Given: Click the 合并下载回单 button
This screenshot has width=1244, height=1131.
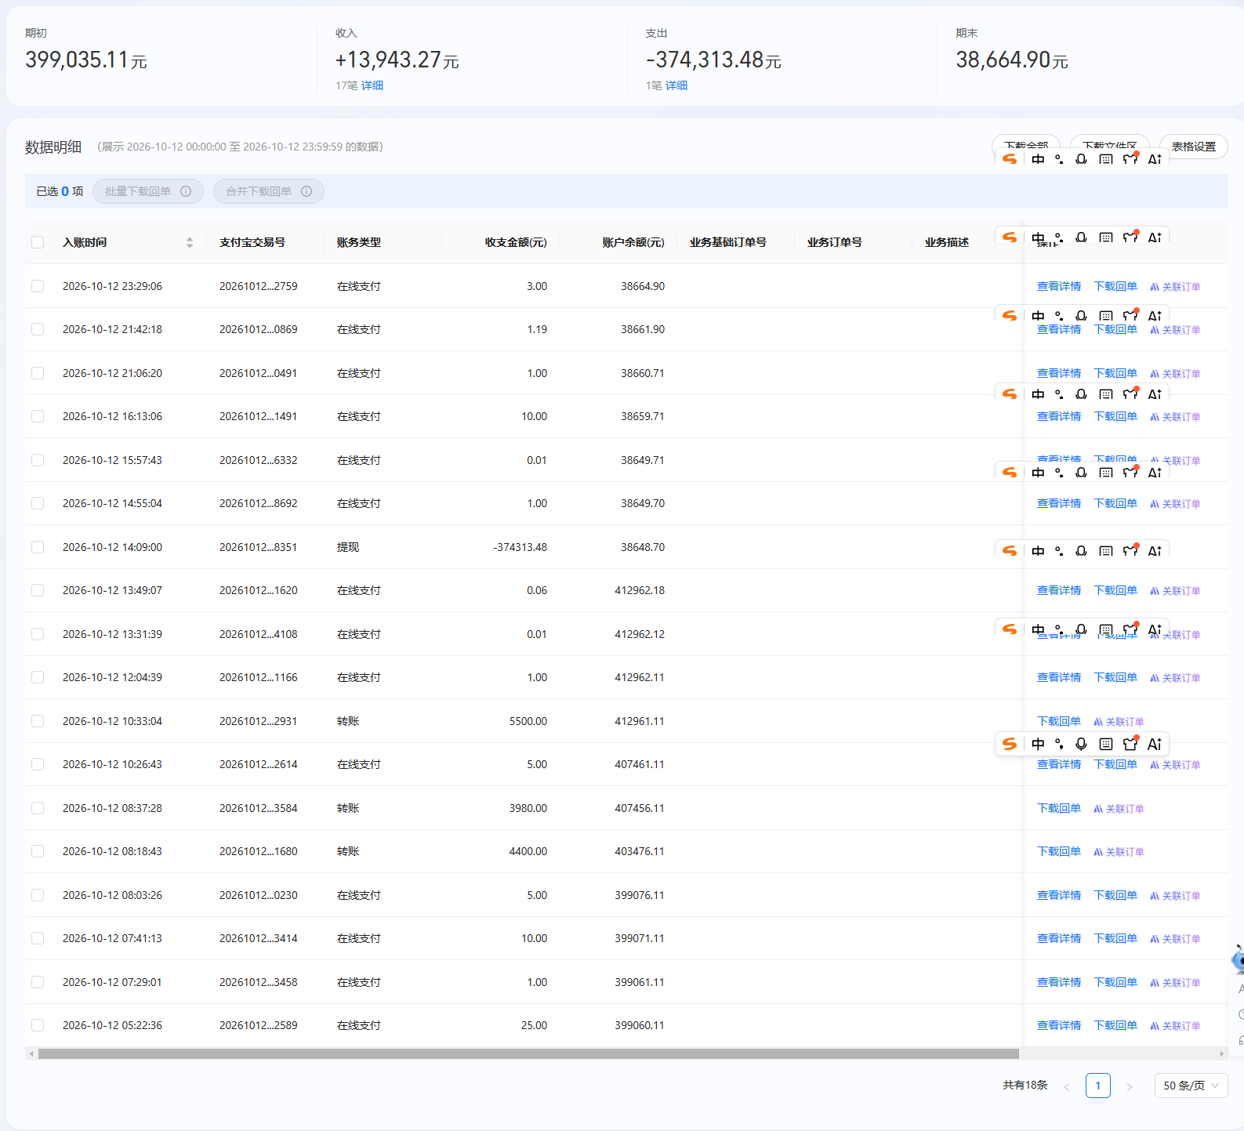Looking at the screenshot, I should (x=269, y=191).
